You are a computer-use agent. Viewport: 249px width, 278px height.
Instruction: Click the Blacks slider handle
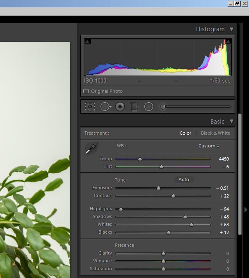click(169, 232)
